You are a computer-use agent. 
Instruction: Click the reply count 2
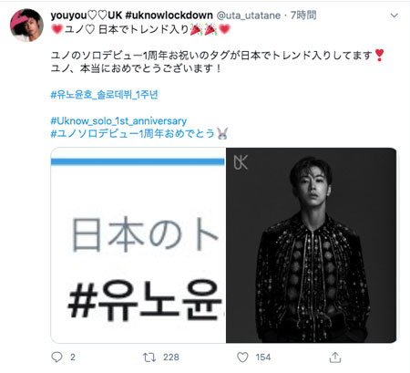pos(73,357)
